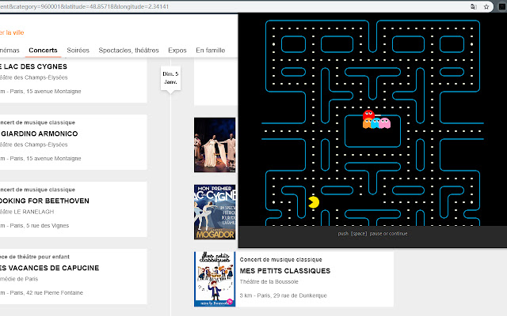
Task: Select the Expos tab
Action: (x=177, y=51)
